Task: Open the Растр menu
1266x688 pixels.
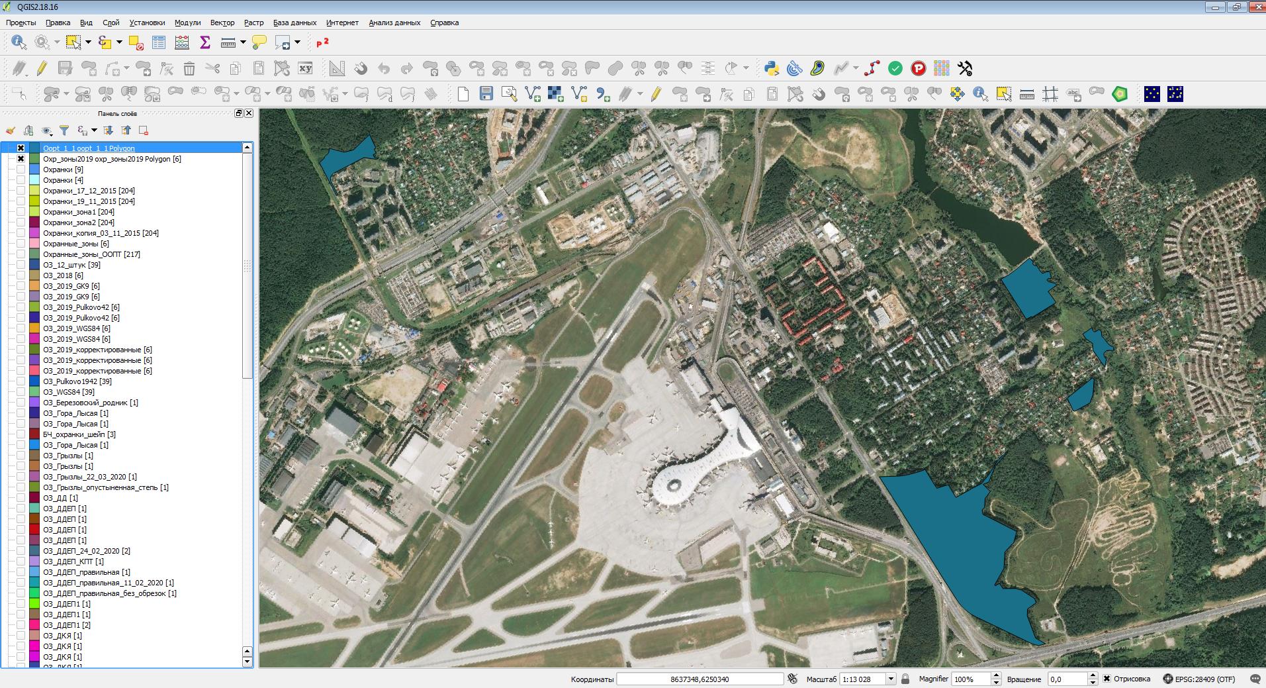Action: pos(253,23)
